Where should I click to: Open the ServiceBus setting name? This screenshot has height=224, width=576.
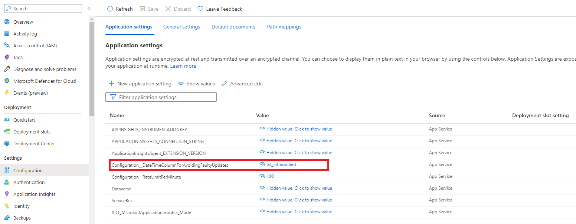[122, 201]
